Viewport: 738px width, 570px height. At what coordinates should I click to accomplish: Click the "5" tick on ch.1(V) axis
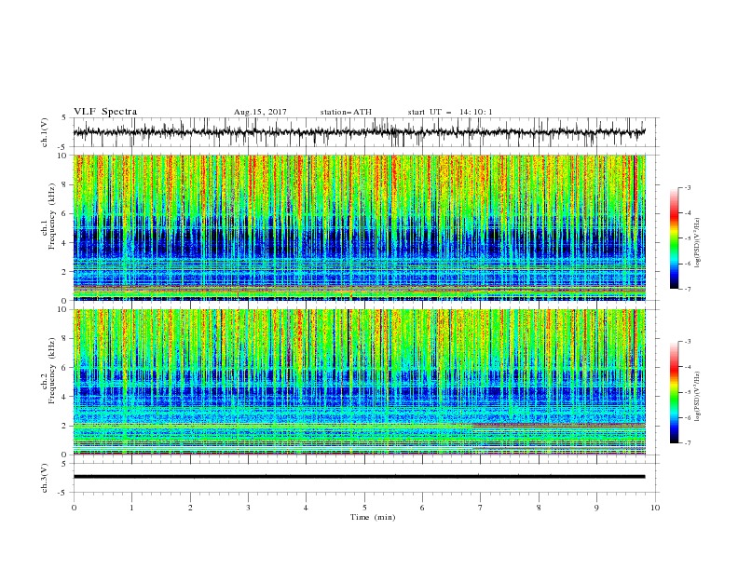tap(66, 118)
